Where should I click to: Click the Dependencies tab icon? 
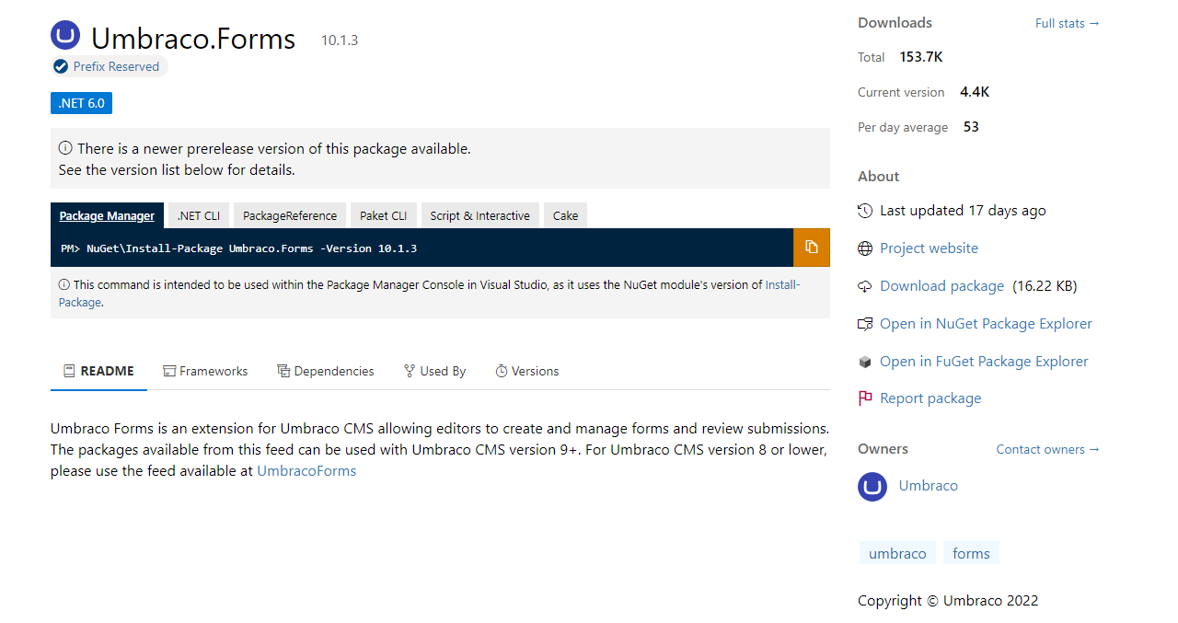coord(283,371)
